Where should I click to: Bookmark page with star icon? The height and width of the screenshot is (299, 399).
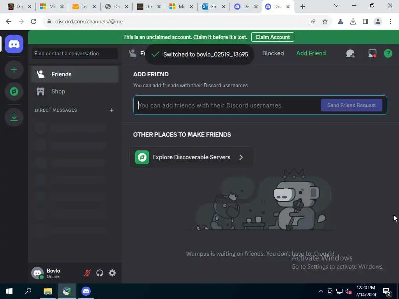325,22
